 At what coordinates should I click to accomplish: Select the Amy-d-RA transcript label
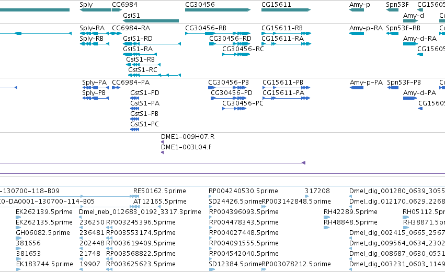pos(420,39)
